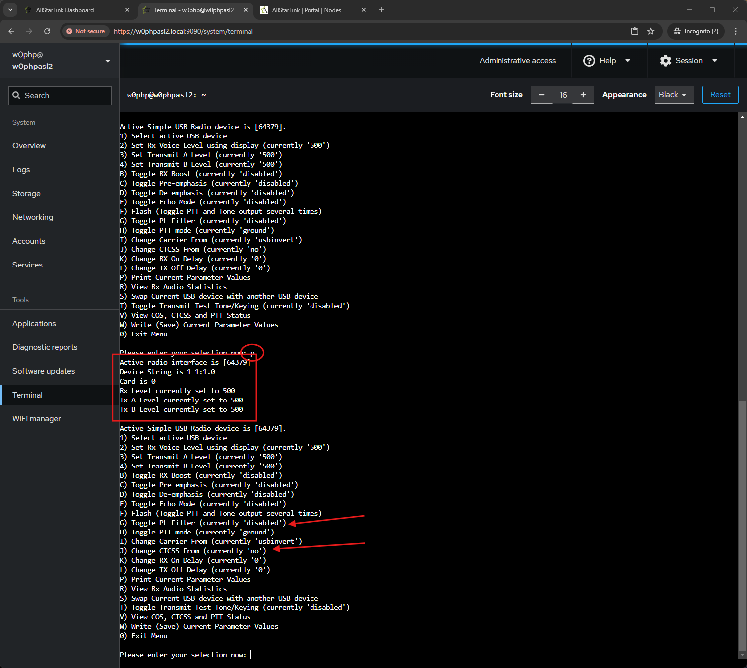Screen dimensions: 747x668
Task: Click the browser back arrow
Action: (x=11, y=31)
